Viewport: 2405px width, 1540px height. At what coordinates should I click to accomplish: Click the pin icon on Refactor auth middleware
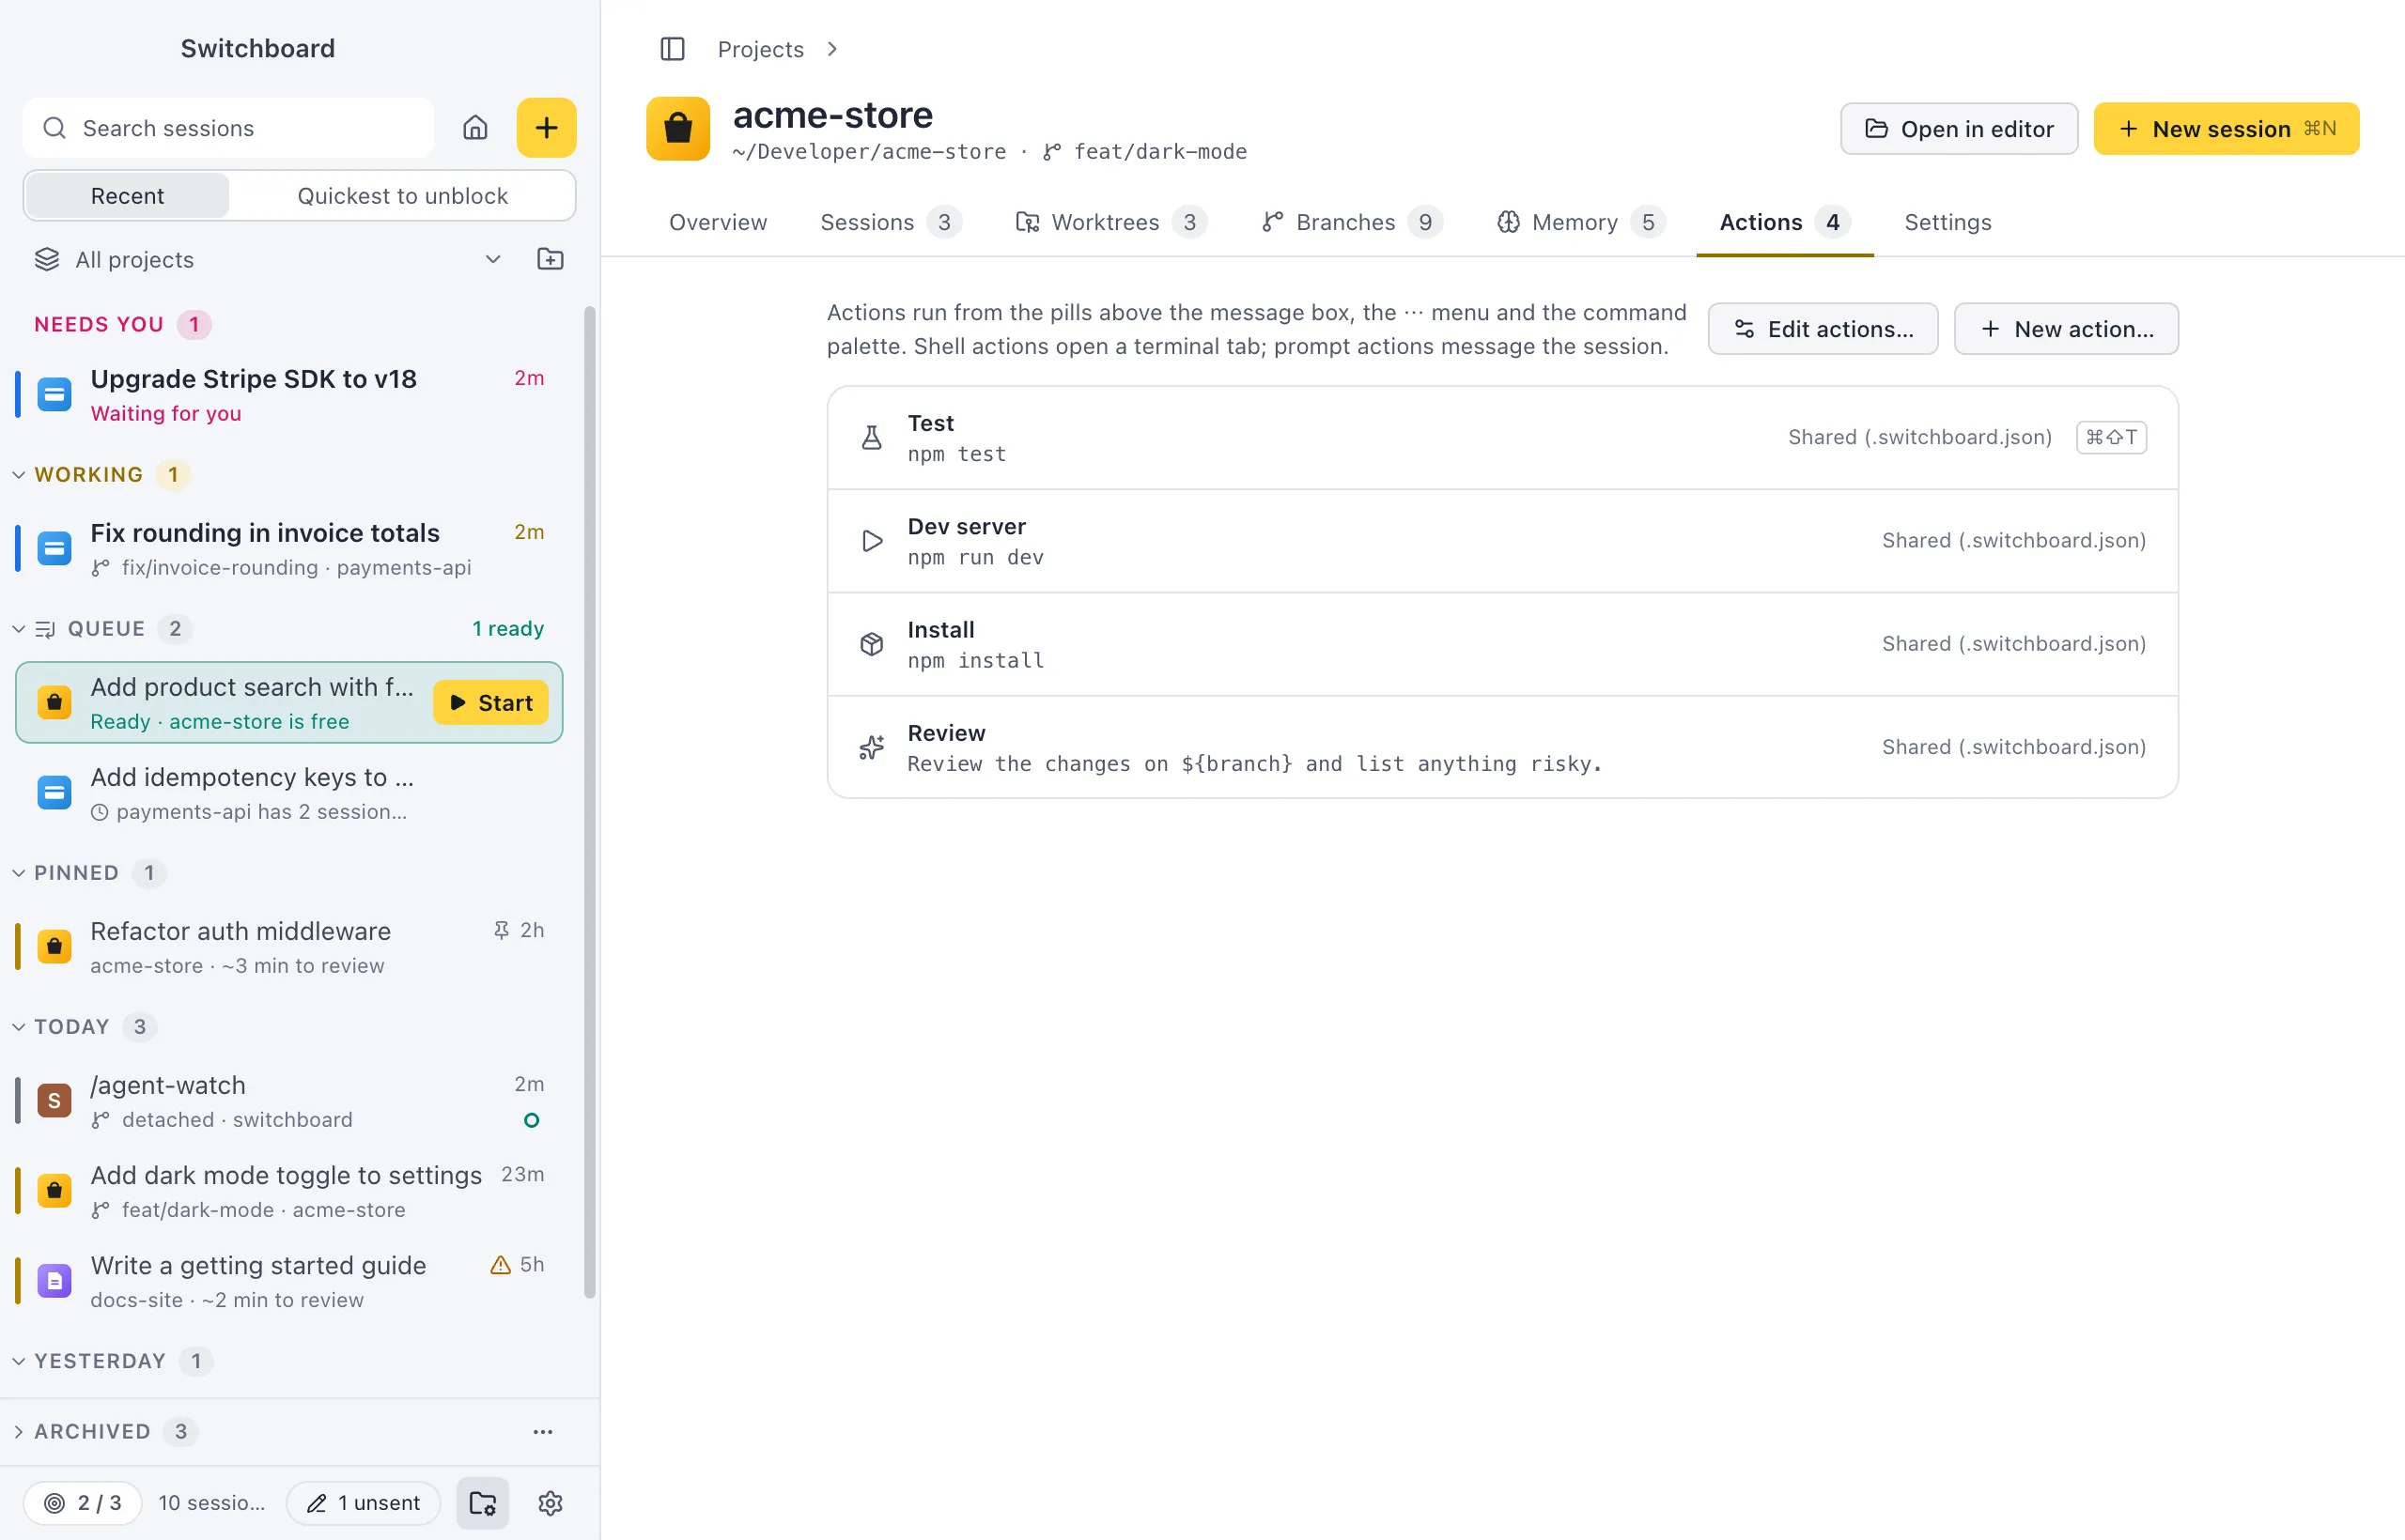click(502, 930)
